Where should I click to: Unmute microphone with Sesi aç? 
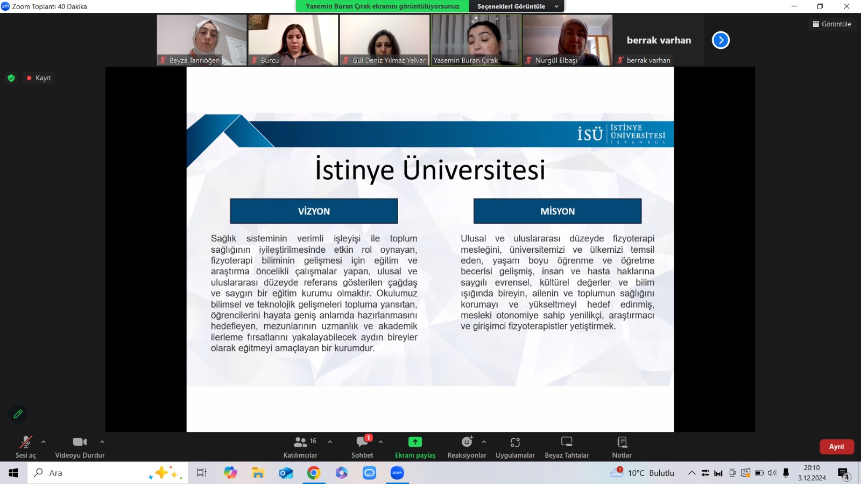pyautogui.click(x=25, y=447)
